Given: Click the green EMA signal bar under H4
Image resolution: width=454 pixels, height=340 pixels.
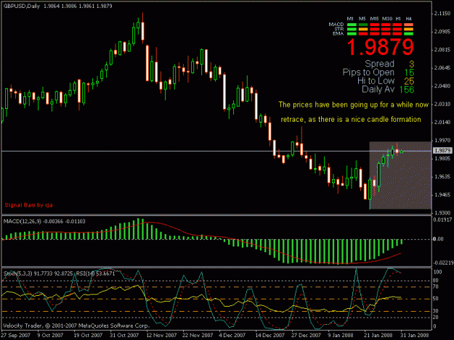Looking at the screenshot, I should 408,34.
